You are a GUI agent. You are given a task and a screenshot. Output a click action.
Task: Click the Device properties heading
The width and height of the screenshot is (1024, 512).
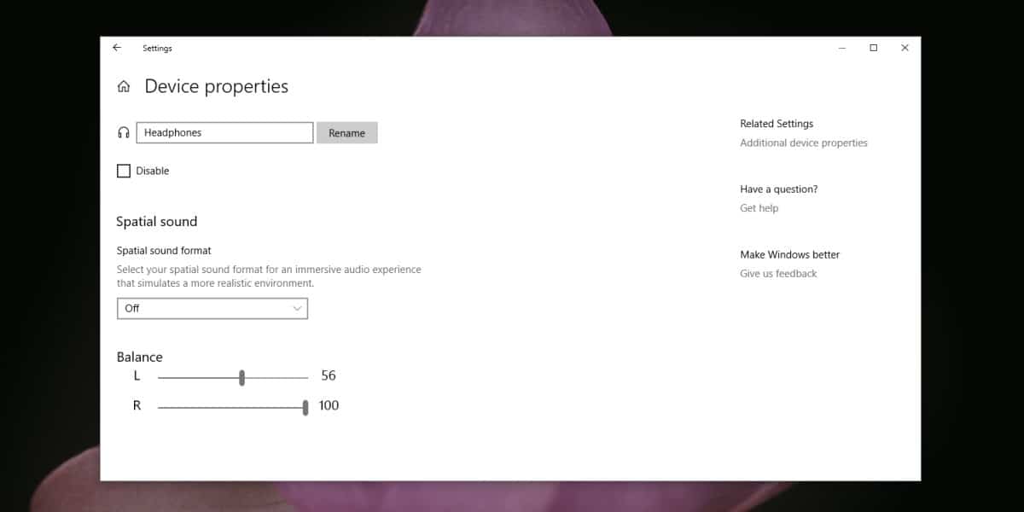coord(217,86)
